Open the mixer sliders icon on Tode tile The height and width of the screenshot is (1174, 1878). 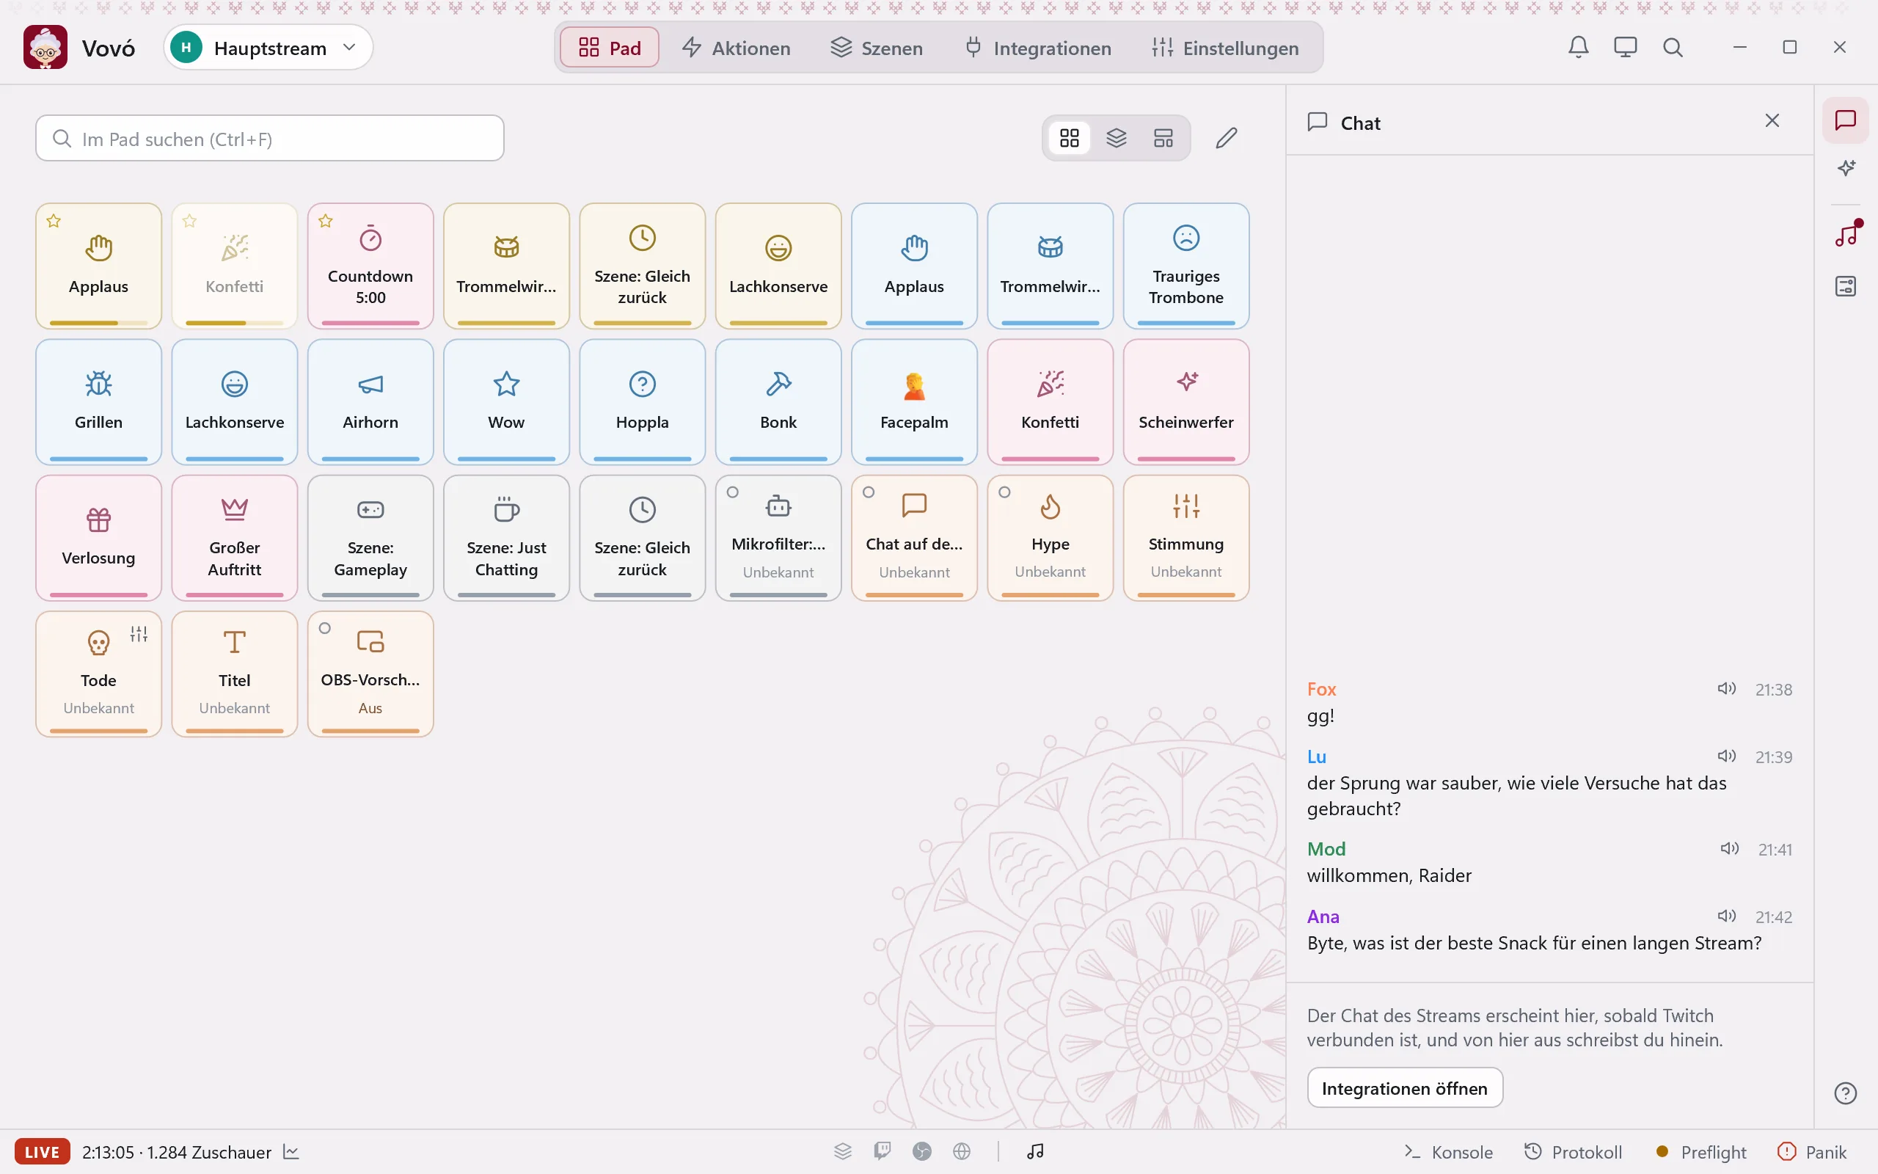coord(139,635)
